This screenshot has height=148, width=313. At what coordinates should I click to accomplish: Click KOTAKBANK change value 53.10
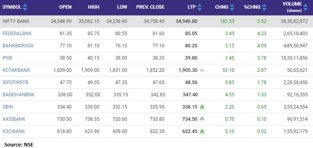229,70
